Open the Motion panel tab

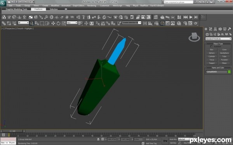[220, 29]
